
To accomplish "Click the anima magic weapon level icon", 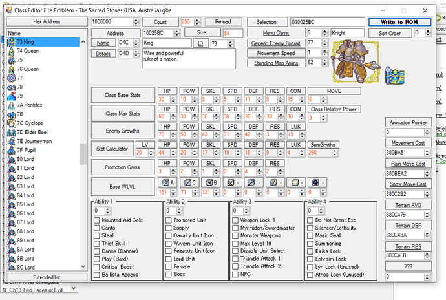I will [273, 182].
